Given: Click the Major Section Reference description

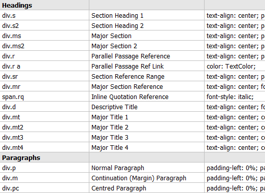Looking at the screenshot, I should click(x=147, y=86).
